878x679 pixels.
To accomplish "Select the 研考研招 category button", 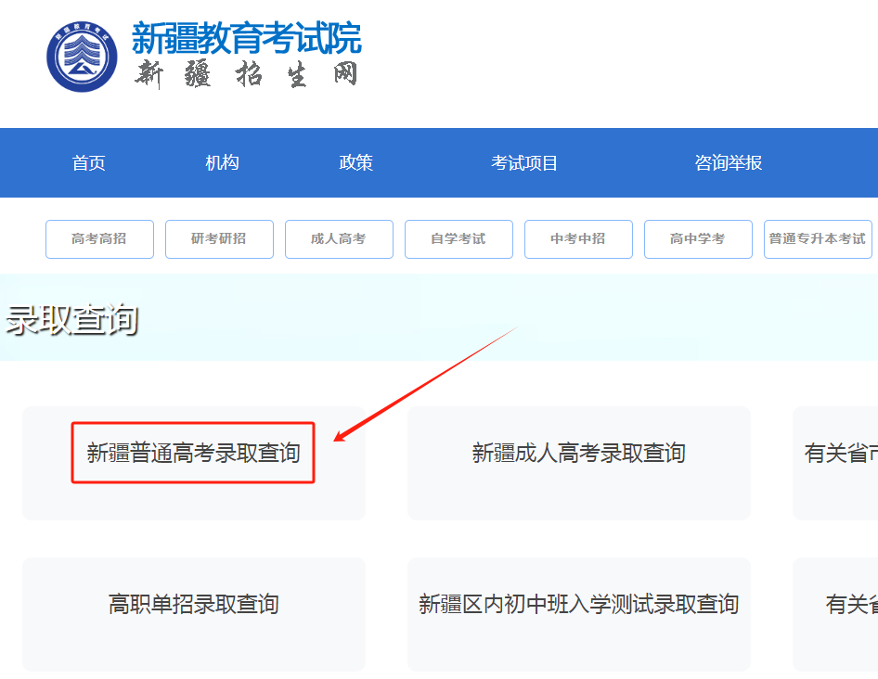I will (x=219, y=239).
